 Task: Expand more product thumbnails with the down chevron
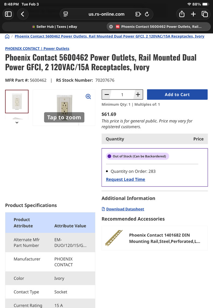17,122
